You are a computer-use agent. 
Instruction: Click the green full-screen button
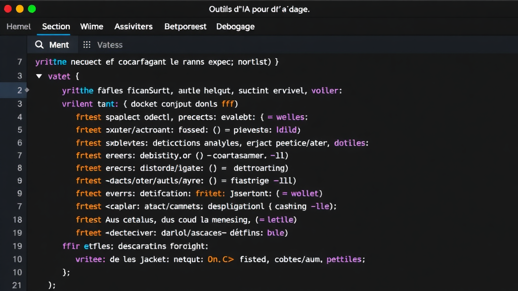click(x=32, y=9)
